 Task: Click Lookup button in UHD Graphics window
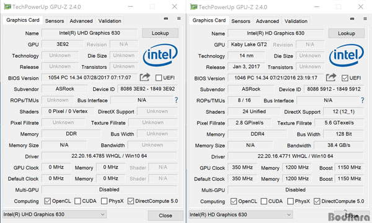pyautogui.click(x=160, y=33)
